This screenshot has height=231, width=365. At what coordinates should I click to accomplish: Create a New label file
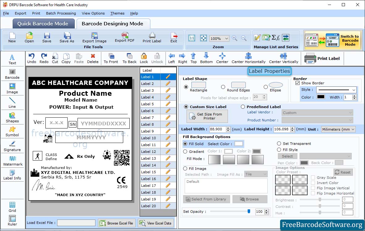coord(12,38)
